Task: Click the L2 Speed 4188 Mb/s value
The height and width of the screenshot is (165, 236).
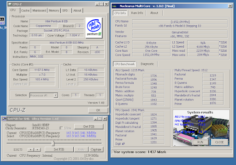Action: pos(203,47)
